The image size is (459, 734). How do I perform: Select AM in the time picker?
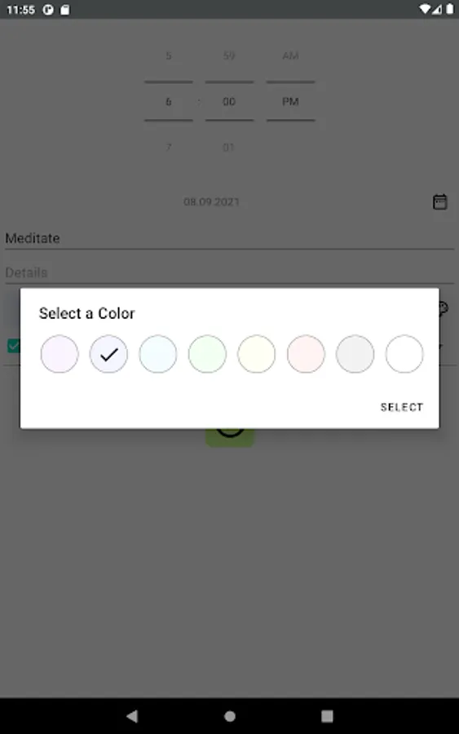[x=290, y=55]
